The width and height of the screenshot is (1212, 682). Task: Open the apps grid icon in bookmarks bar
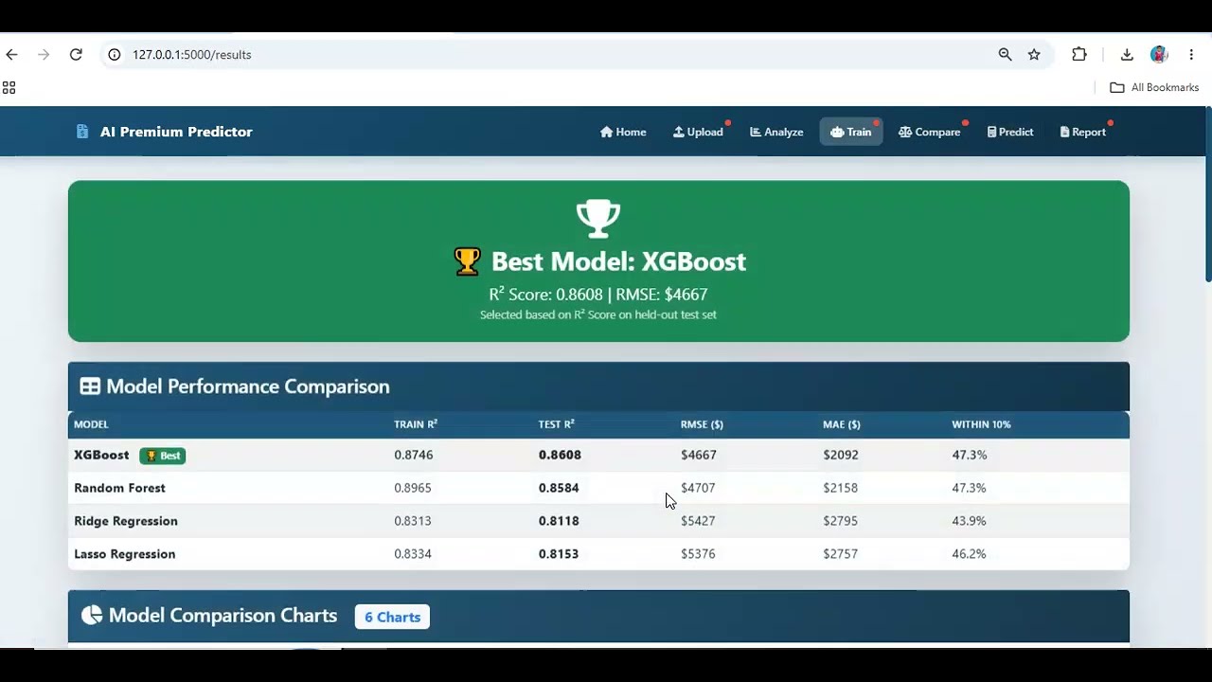9,88
